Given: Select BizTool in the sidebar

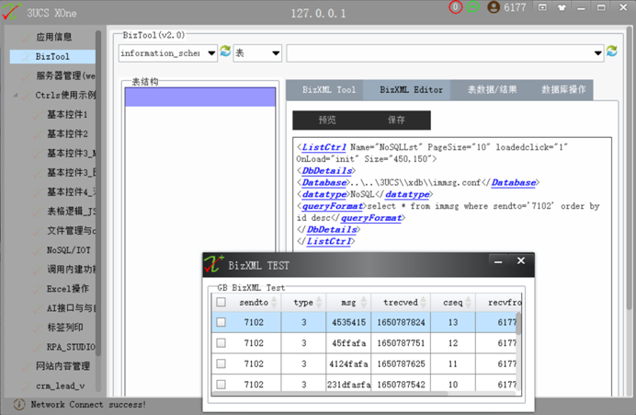Looking at the screenshot, I should [x=52, y=57].
